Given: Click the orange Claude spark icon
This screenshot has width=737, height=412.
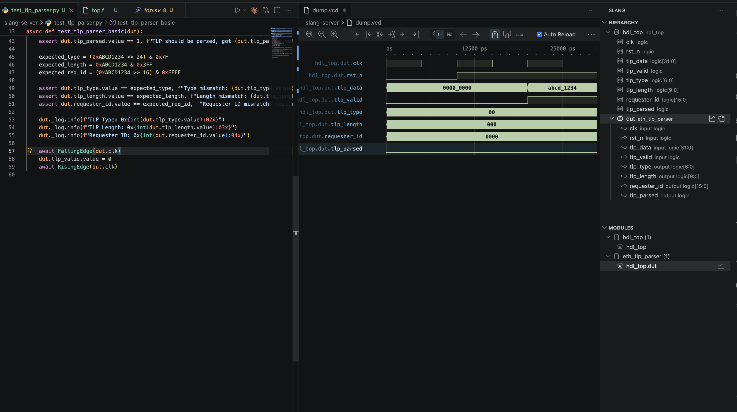Looking at the screenshot, I should 254,10.
